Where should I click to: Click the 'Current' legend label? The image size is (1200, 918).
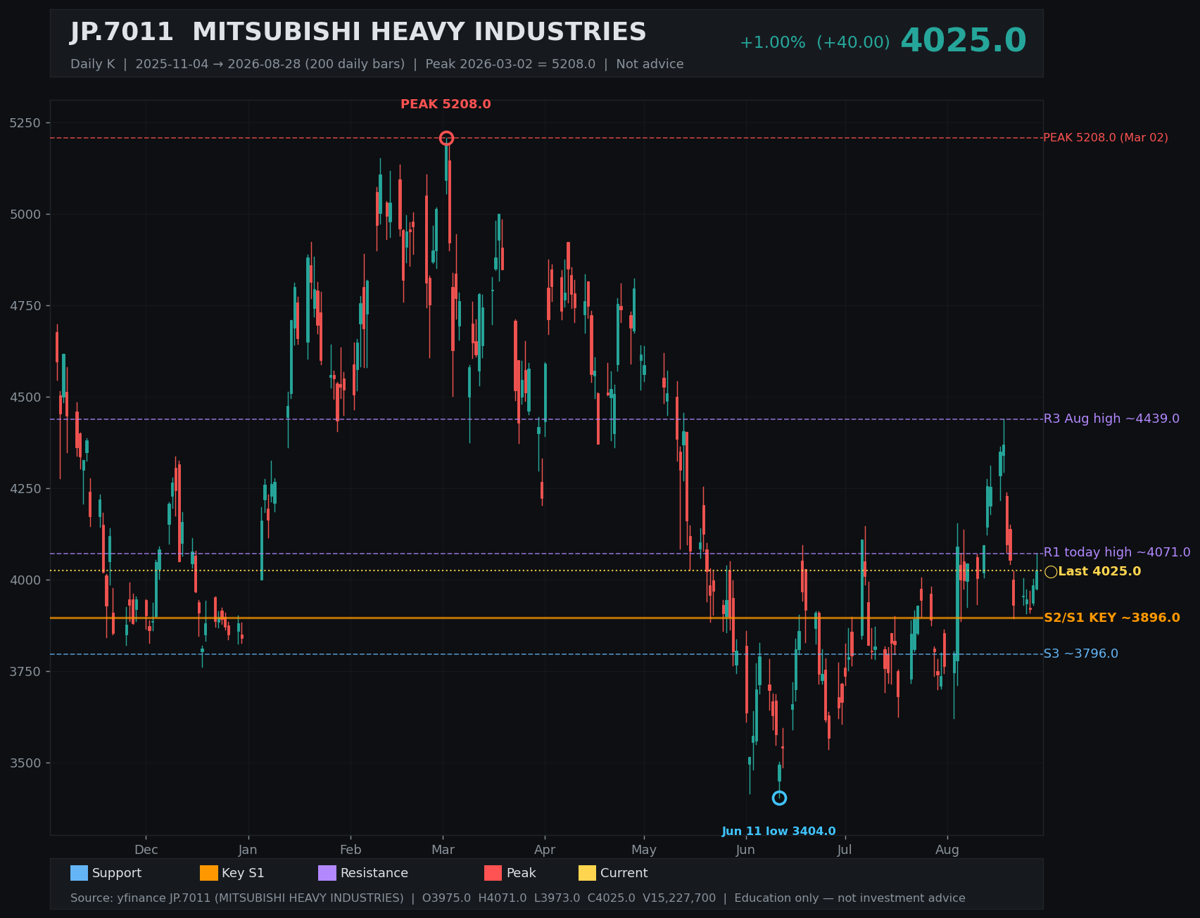click(624, 873)
